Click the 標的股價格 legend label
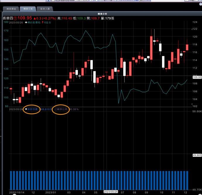Screen dimensions: 202x195 tap(35, 22)
